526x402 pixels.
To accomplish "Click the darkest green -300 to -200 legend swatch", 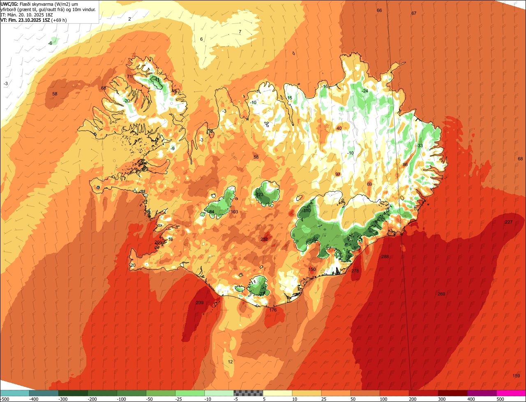I will 73,393.
